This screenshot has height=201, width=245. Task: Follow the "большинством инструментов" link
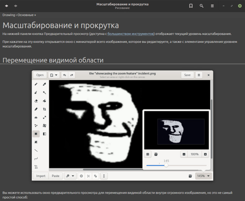point(131,34)
